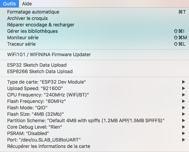Open Flash Frequency 80MHz submenu
The width and height of the screenshot is (189, 152).
tap(94, 101)
